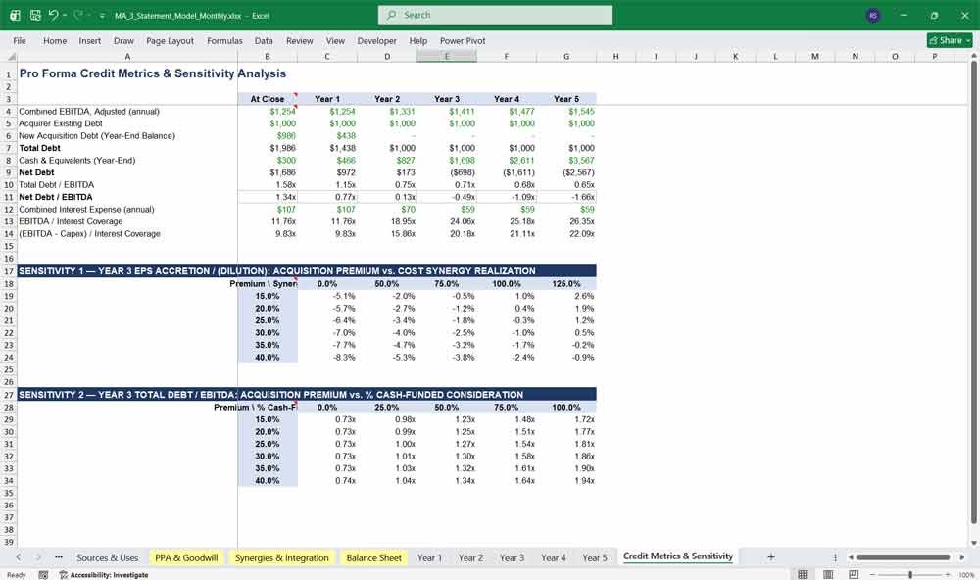Screen dimensions: 980x580
Task: Click vertical scrollbar down arrow
Action: 973,543
